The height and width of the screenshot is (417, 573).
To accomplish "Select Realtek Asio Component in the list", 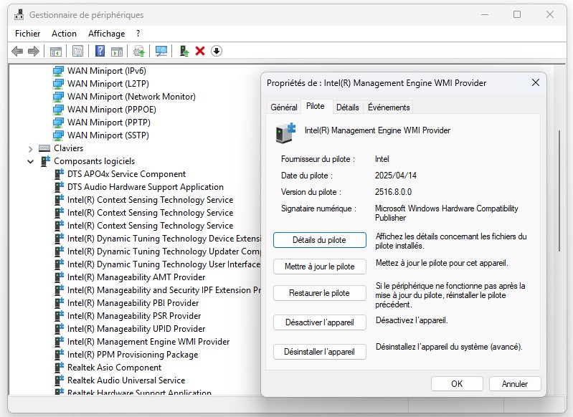I will [104, 368].
